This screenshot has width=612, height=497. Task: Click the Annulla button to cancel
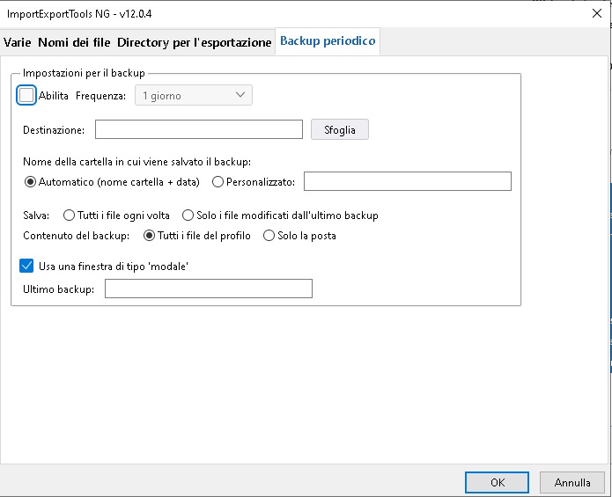click(x=572, y=483)
